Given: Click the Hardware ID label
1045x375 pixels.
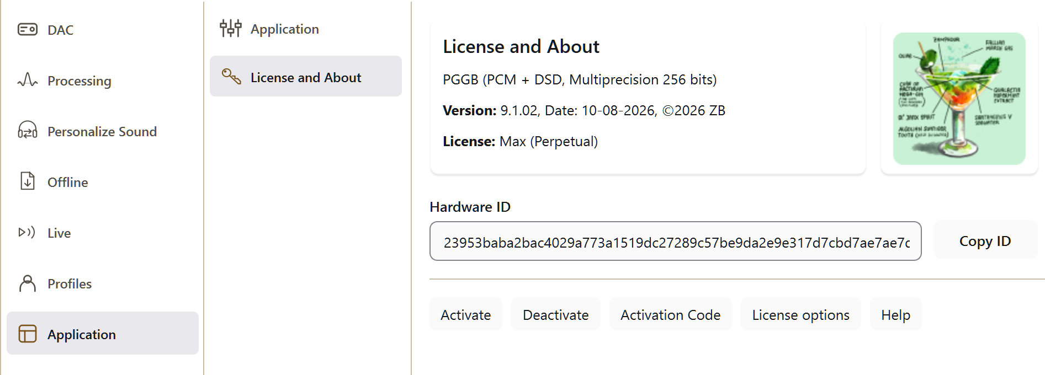Looking at the screenshot, I should tap(470, 207).
